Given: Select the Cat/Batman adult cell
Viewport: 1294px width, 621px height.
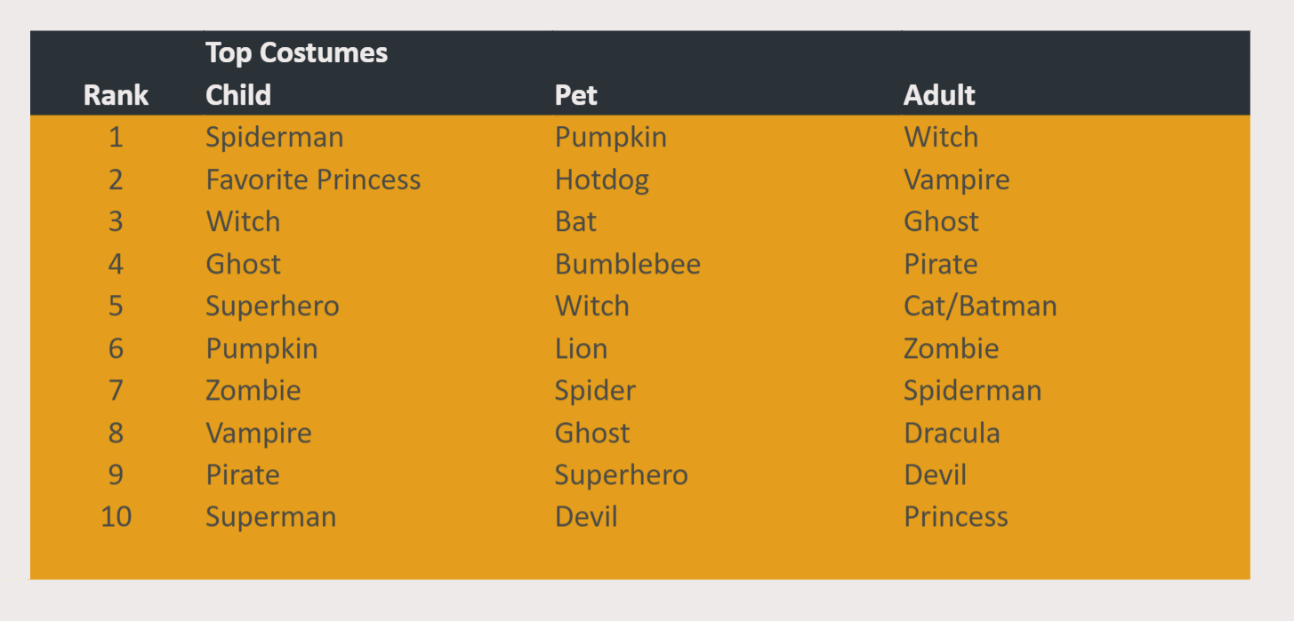Looking at the screenshot, I should click(x=981, y=307).
